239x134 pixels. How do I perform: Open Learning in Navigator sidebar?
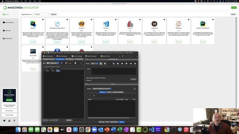coord(7,31)
